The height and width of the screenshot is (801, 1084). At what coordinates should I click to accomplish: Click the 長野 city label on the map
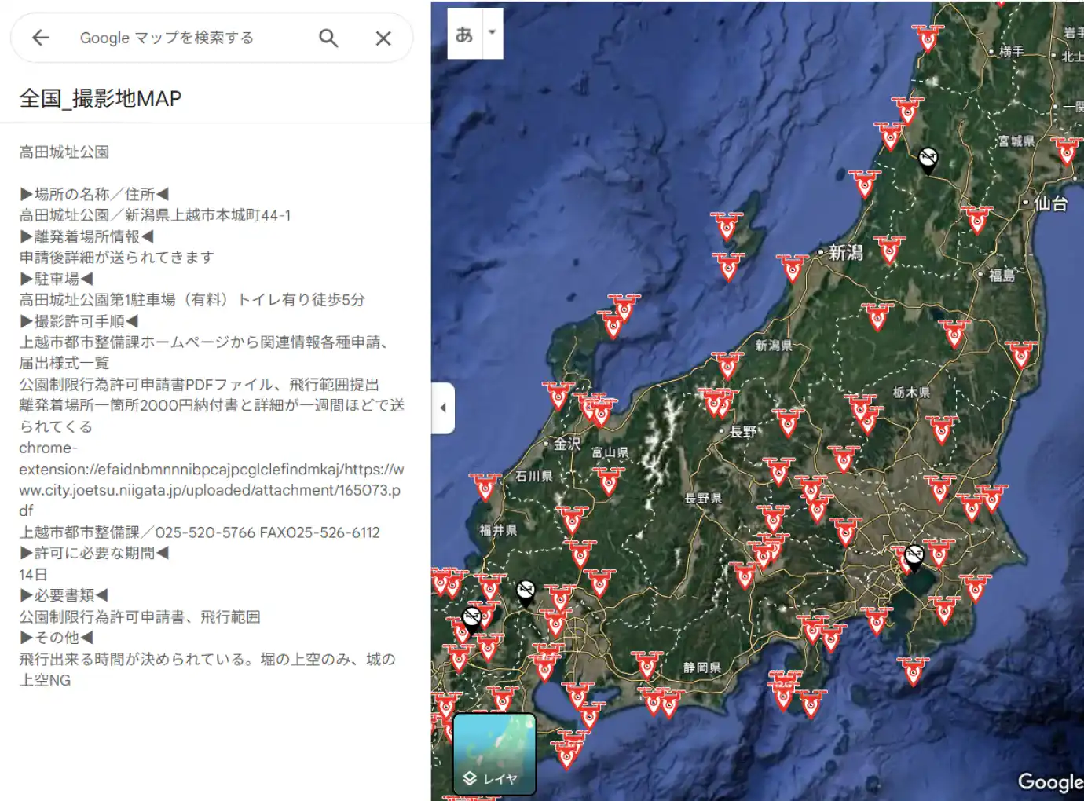(743, 431)
